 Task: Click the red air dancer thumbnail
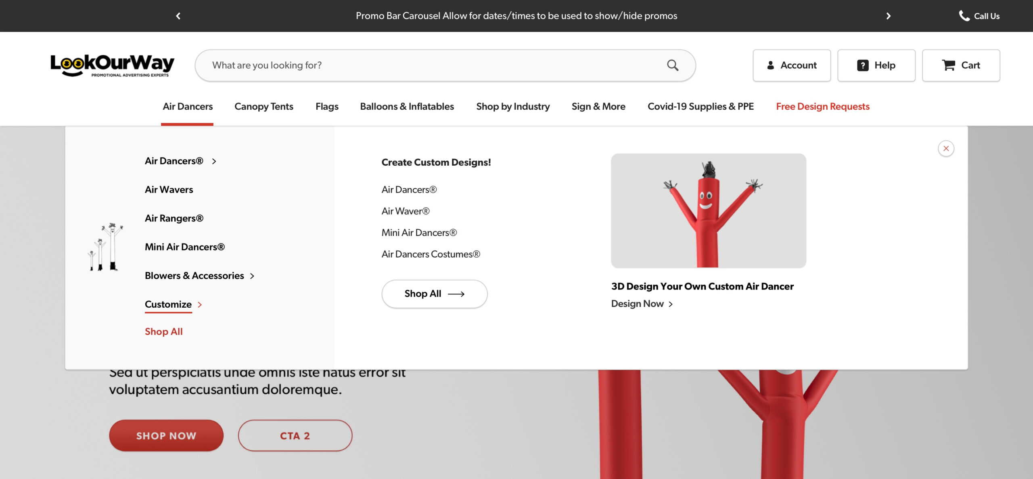pyautogui.click(x=708, y=210)
